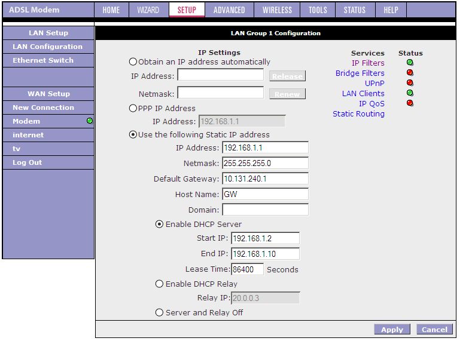This screenshot has width=472, height=341.
Task: Open the IP QoS service link
Action: (371, 104)
